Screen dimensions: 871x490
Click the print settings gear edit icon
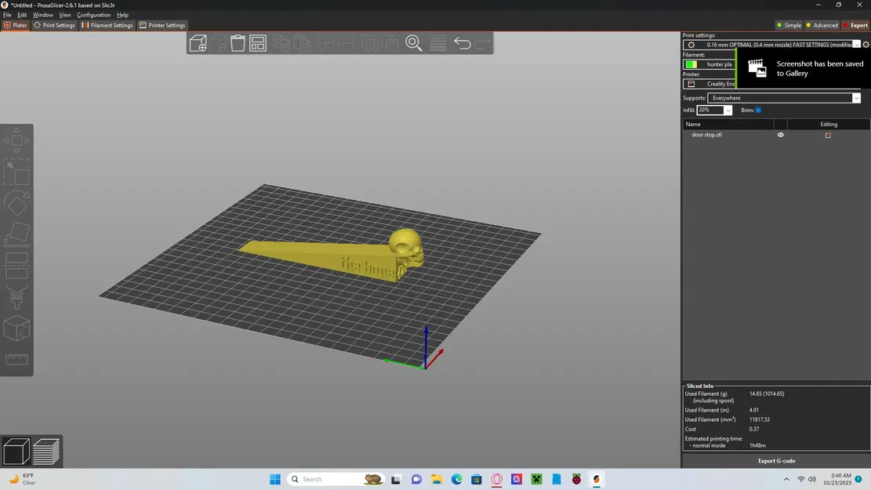click(866, 45)
